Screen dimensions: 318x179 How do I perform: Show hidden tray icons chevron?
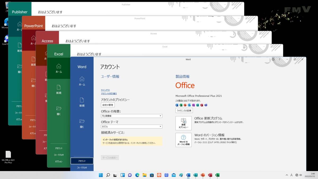[x=287, y=175]
